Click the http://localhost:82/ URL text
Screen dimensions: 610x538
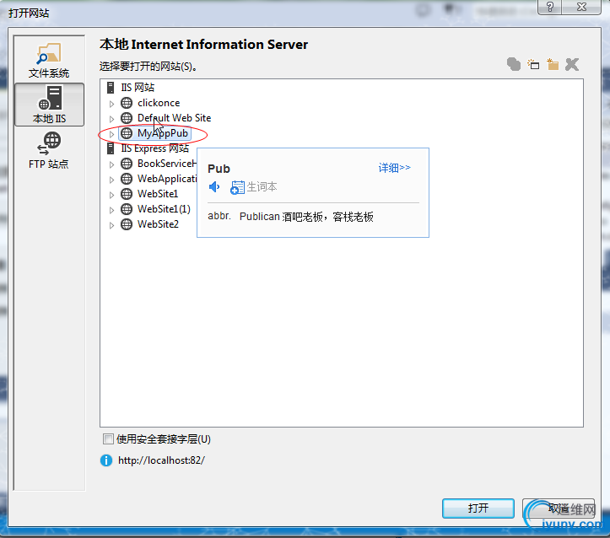pos(161,460)
